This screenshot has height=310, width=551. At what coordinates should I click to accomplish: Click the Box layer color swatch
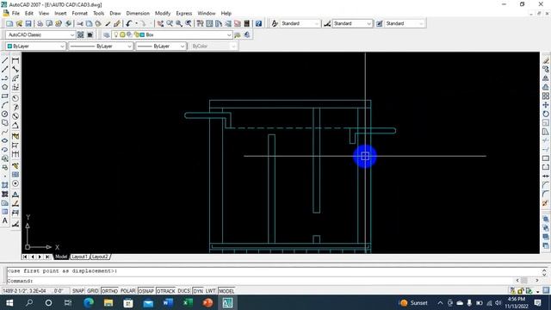coord(142,34)
